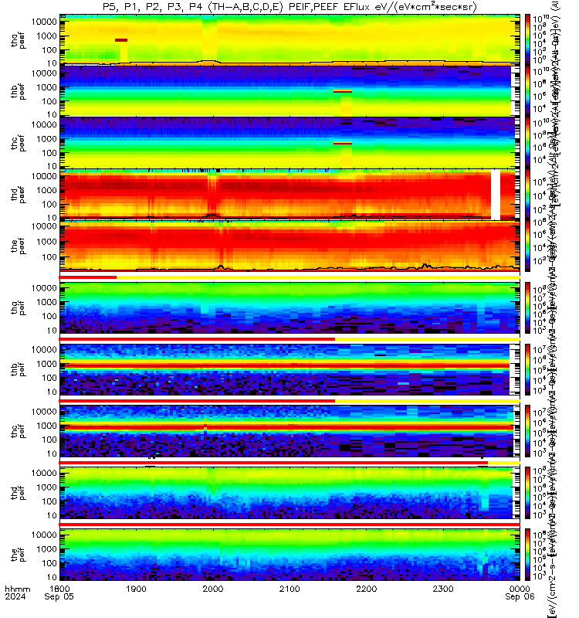Click the white data gap in thd peef spectrogram
The width and height of the screenshot is (579, 618).
point(496,195)
